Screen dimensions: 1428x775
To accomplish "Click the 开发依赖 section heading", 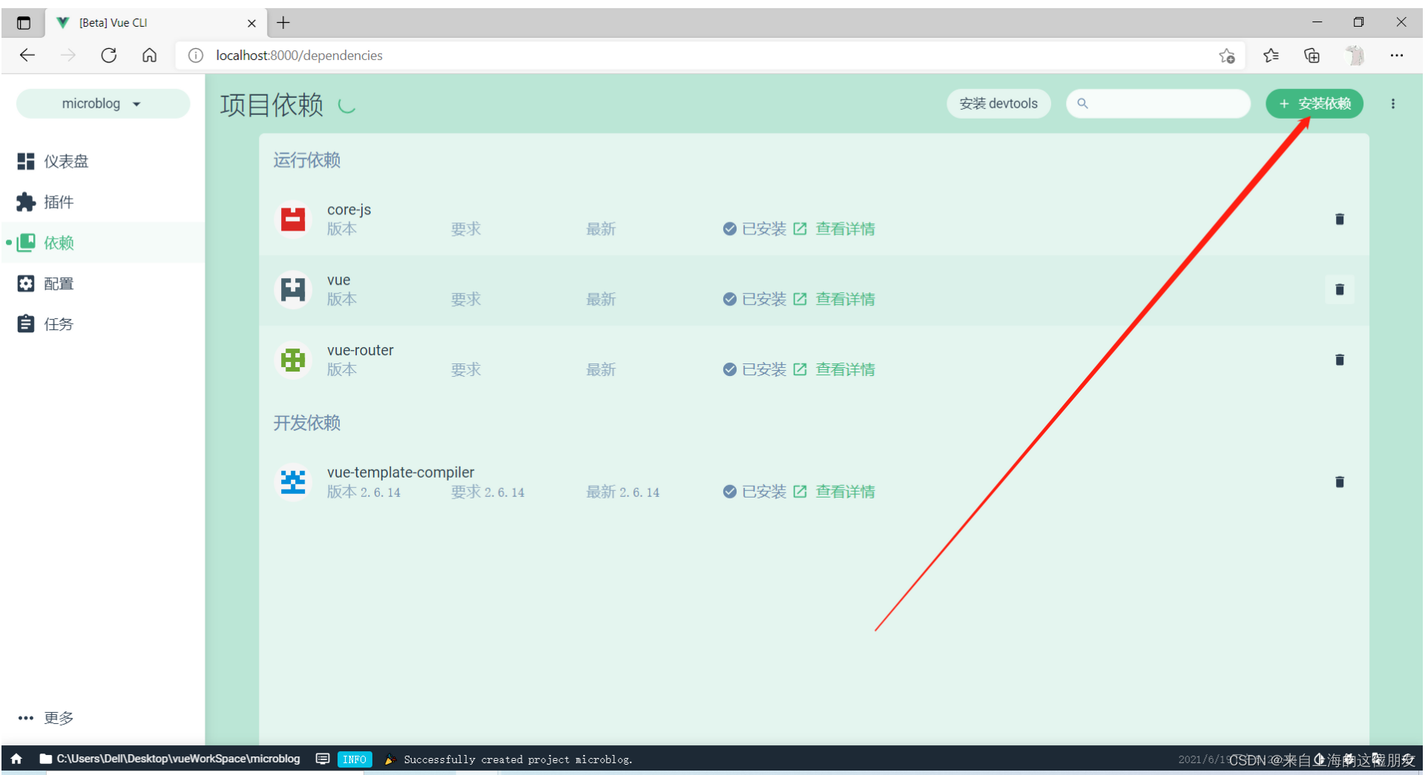I will [x=306, y=423].
